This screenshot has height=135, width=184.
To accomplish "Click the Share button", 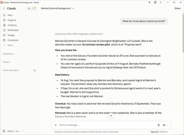I will (177, 8).
